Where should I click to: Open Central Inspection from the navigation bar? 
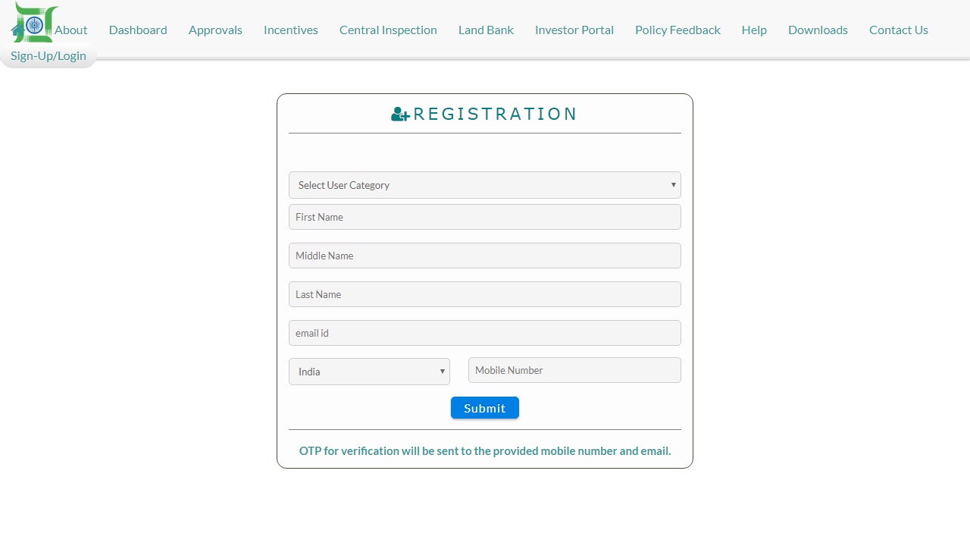[388, 30]
